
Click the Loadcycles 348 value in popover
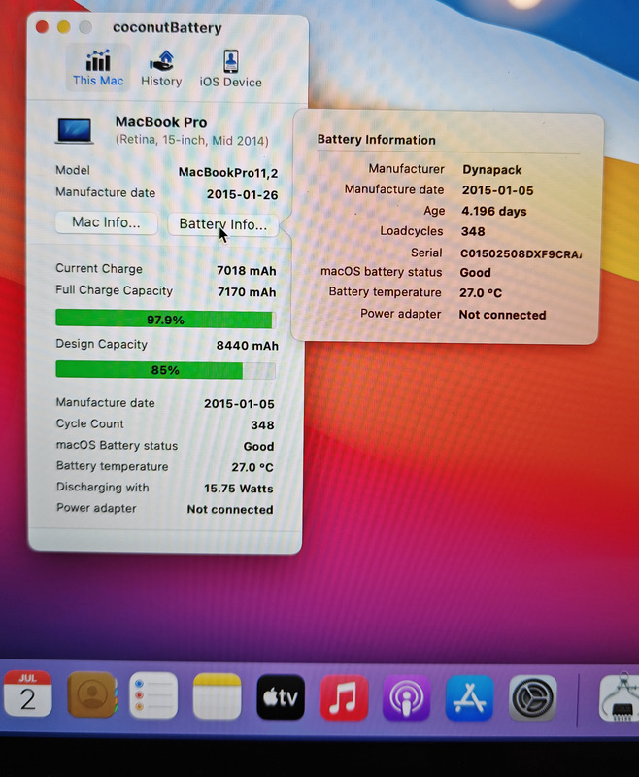point(473,231)
